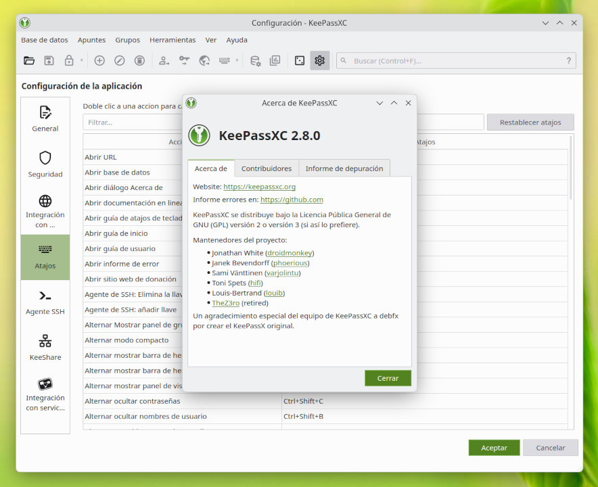Select the browser Integración con globe category
This screenshot has width=598, height=487.
pyautogui.click(x=45, y=211)
